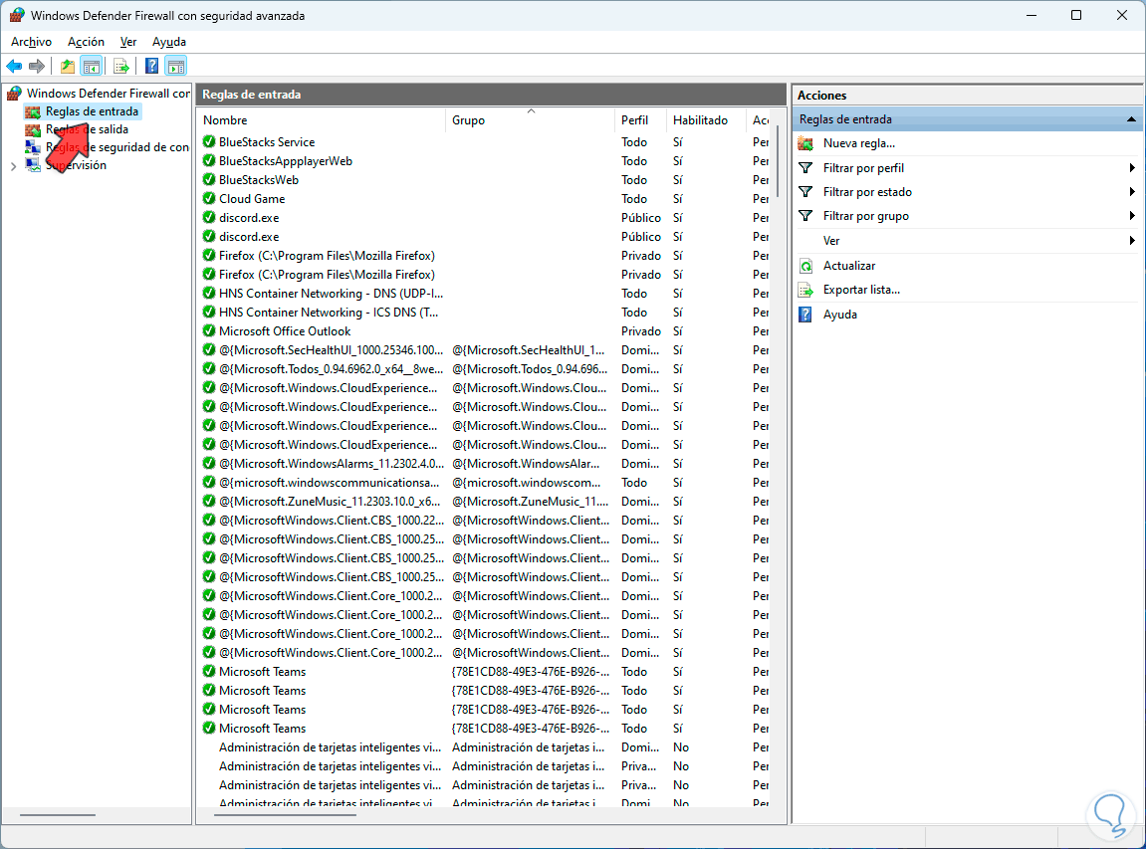The height and width of the screenshot is (849, 1146).
Task: Open the Archivo menu
Action: click(x=32, y=42)
